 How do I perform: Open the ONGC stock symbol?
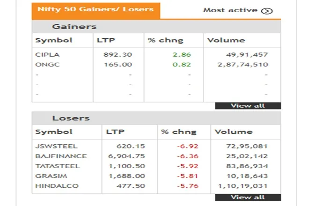pos(47,65)
